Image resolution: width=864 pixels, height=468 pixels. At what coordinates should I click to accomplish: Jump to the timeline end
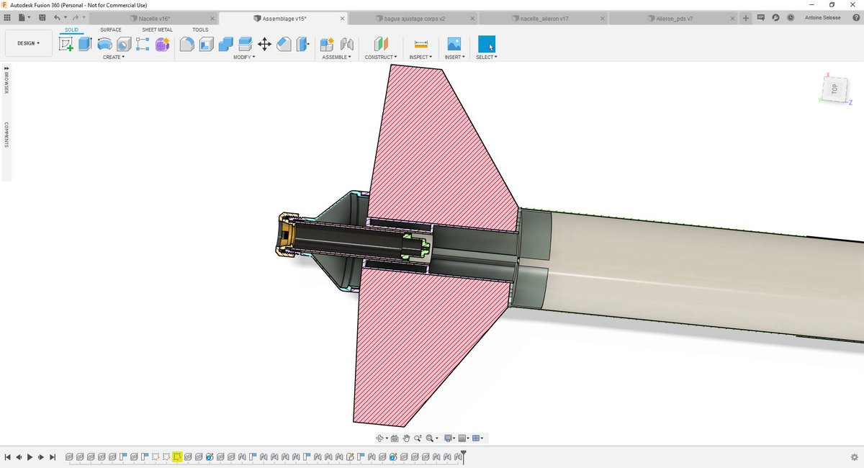tap(53, 457)
